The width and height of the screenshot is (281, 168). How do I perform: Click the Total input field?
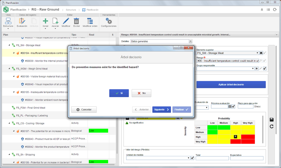tap(212, 158)
